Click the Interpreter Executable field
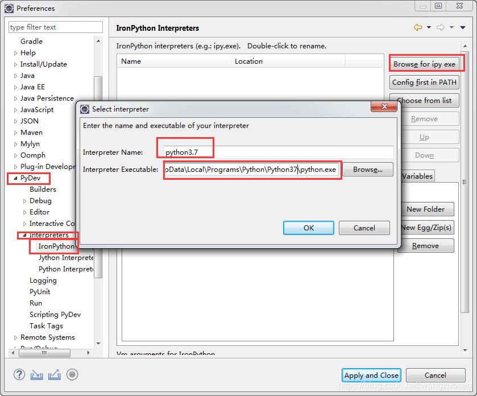Viewport: 477px width, 396px height. pos(251,169)
